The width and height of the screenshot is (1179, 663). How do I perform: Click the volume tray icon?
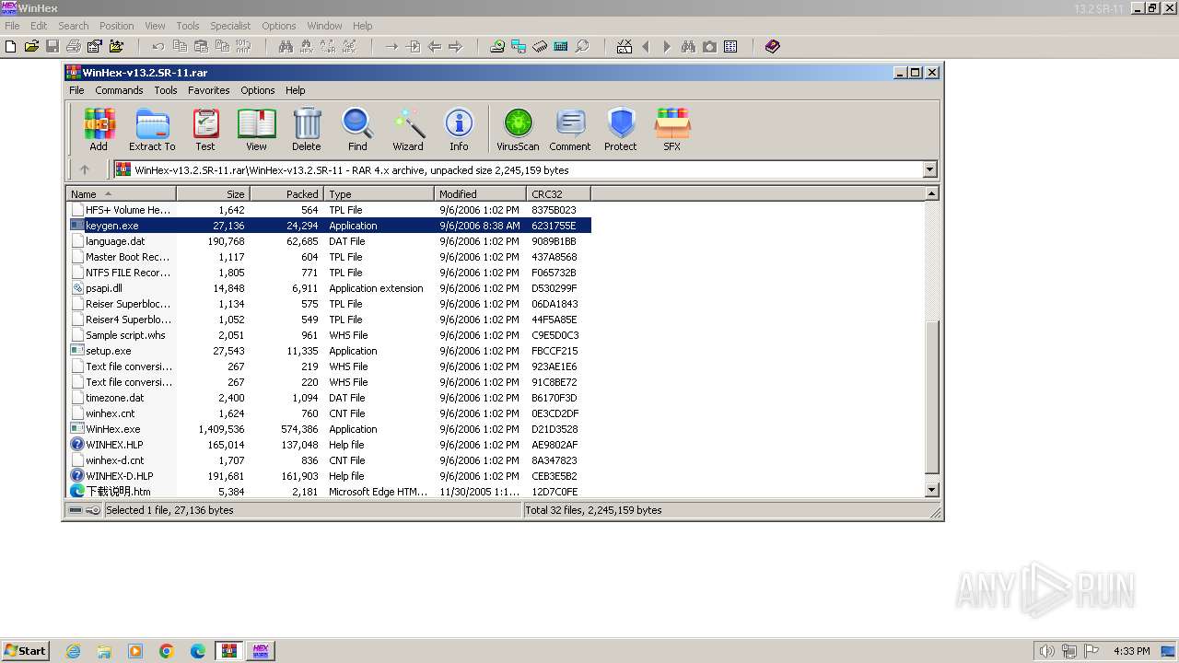[1046, 651]
